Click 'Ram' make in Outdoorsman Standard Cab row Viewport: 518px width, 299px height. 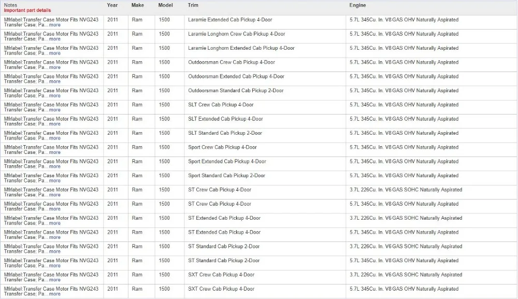point(137,91)
